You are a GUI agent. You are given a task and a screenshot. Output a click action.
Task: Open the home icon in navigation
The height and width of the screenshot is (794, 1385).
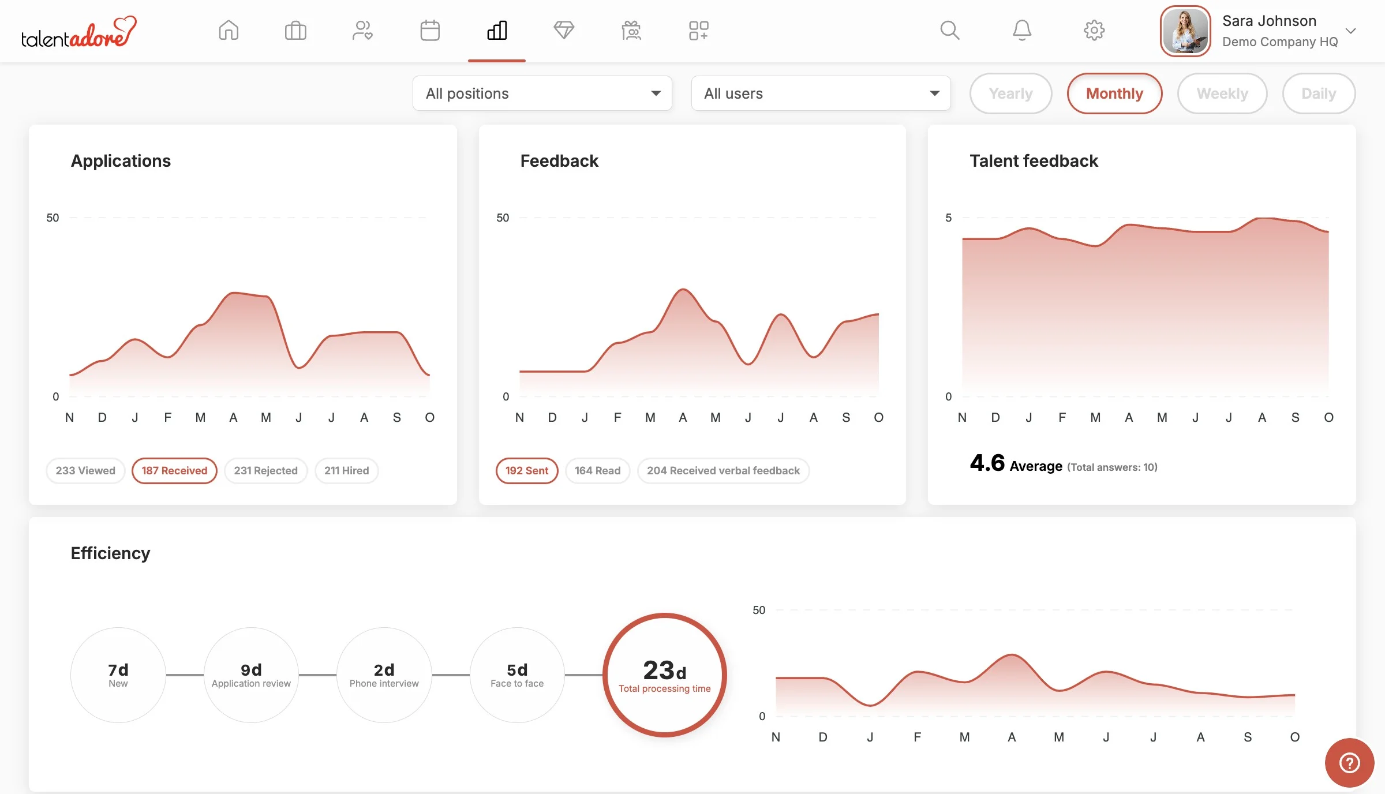click(x=229, y=30)
